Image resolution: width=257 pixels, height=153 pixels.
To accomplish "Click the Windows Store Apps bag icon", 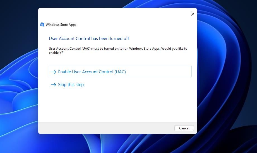I will 42,25.
